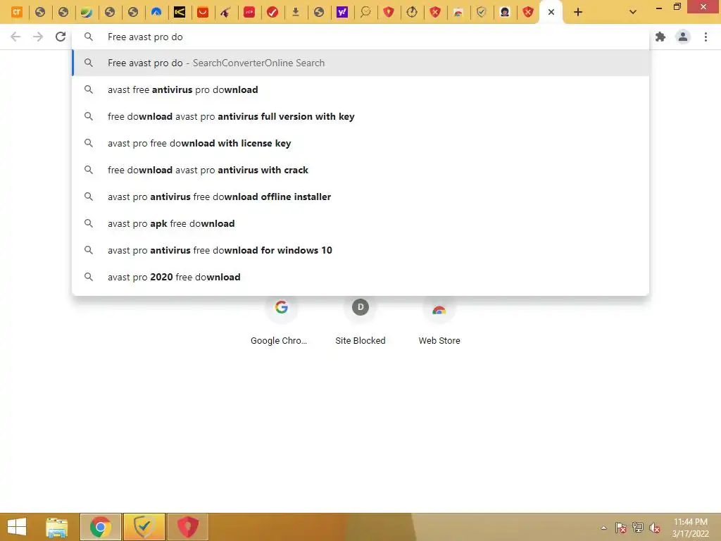Switch to the clock timer favicon tab
This screenshot has width=721, height=541.
(412, 12)
